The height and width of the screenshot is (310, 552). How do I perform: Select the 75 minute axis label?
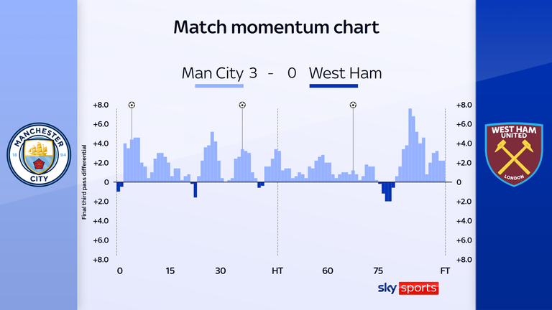point(378,271)
